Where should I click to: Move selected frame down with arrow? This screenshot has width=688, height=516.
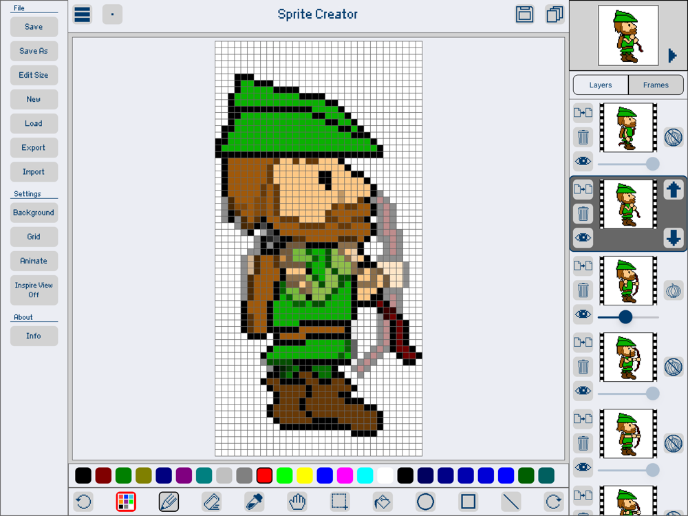point(674,238)
